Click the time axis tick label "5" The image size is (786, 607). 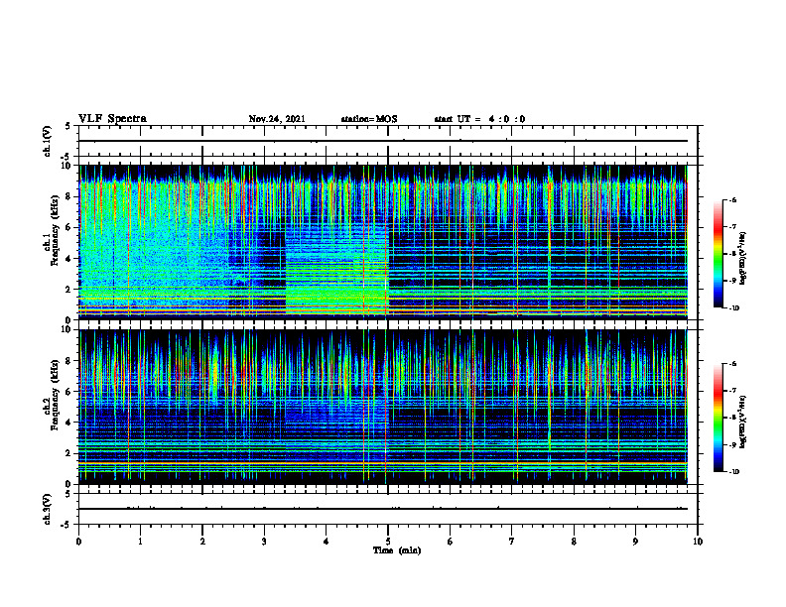[388, 542]
